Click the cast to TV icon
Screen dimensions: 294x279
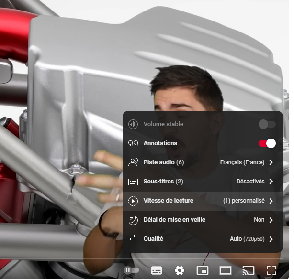tap(248, 270)
